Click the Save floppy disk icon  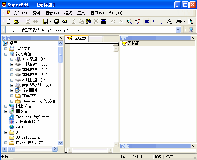coord(45,21)
